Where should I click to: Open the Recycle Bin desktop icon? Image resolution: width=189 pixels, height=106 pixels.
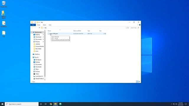tap(4, 4)
